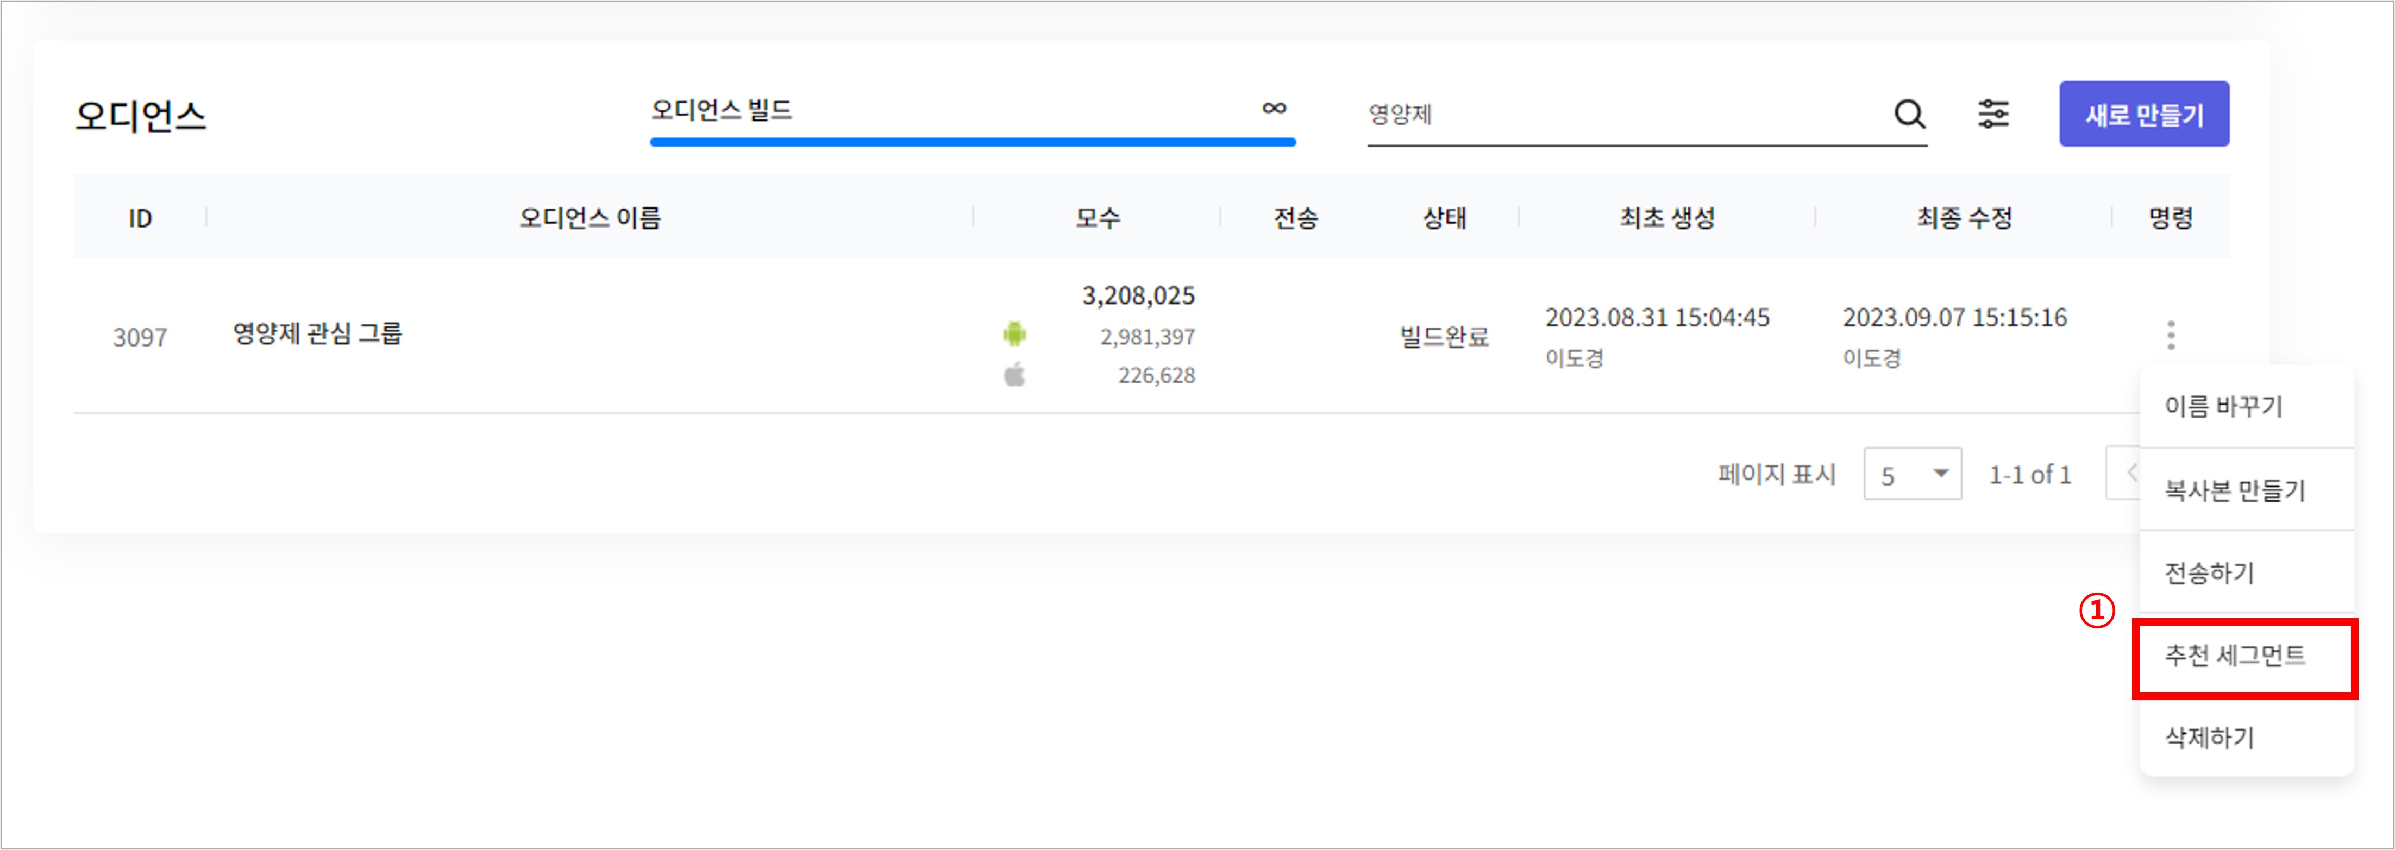
Task: Open the page size dropdown
Action: 1911,475
